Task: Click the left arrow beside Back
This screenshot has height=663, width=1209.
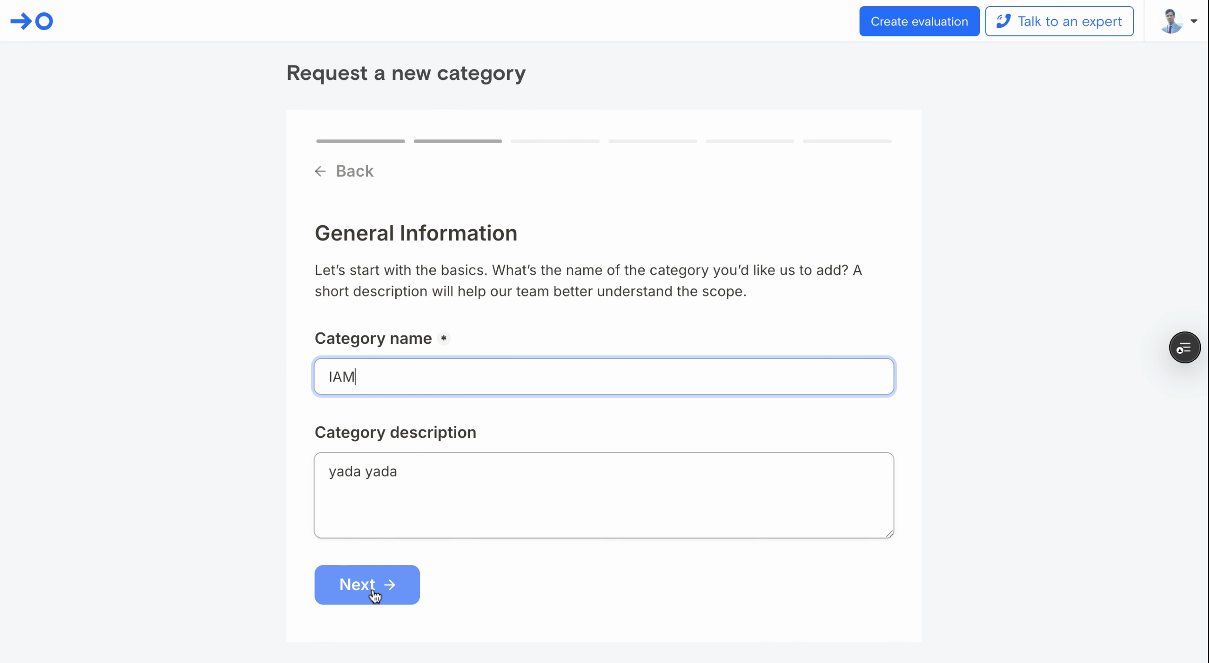Action: pyautogui.click(x=320, y=171)
